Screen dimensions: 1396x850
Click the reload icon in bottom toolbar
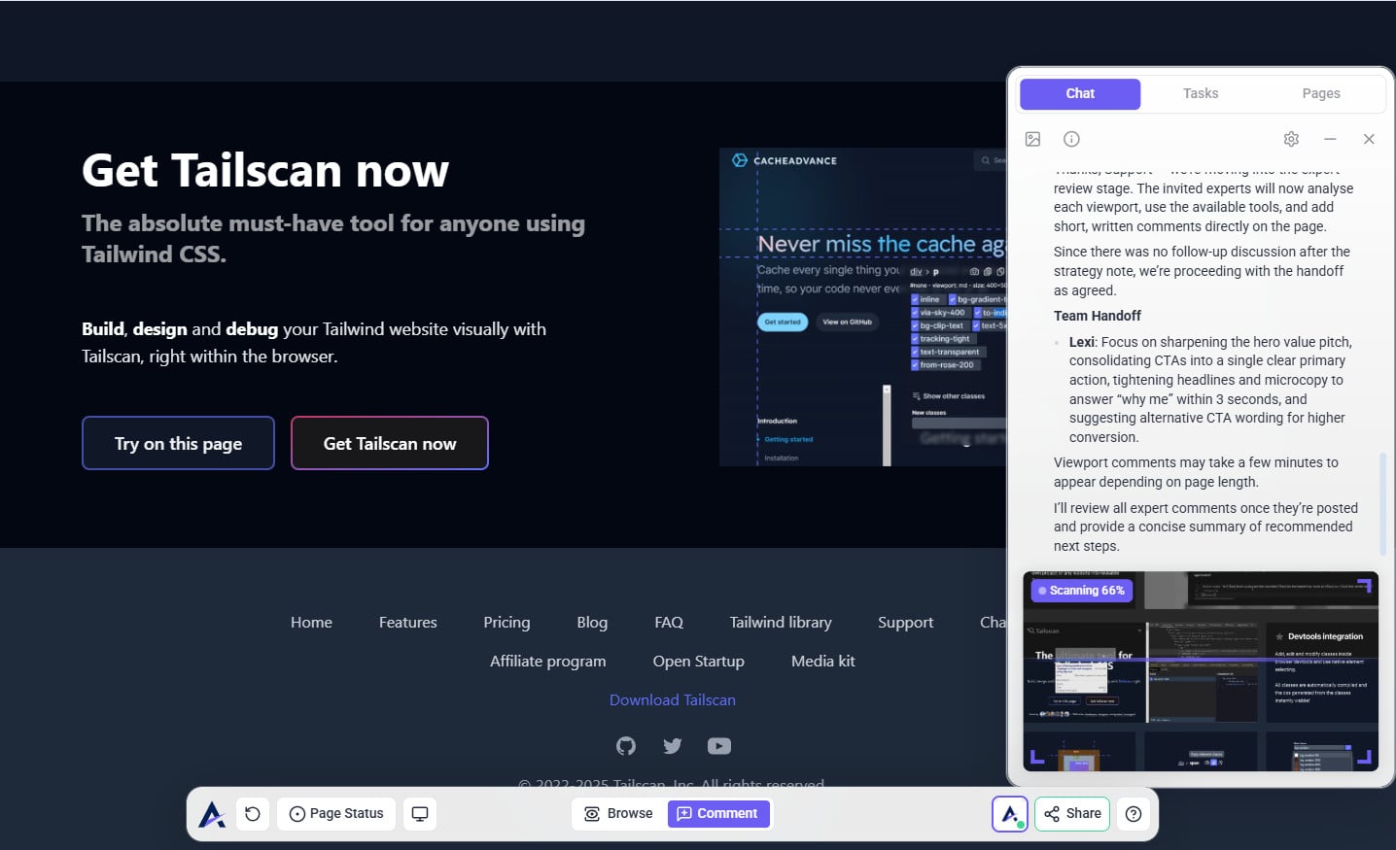[253, 814]
